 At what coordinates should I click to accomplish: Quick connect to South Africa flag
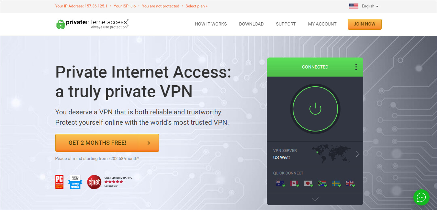322,184
